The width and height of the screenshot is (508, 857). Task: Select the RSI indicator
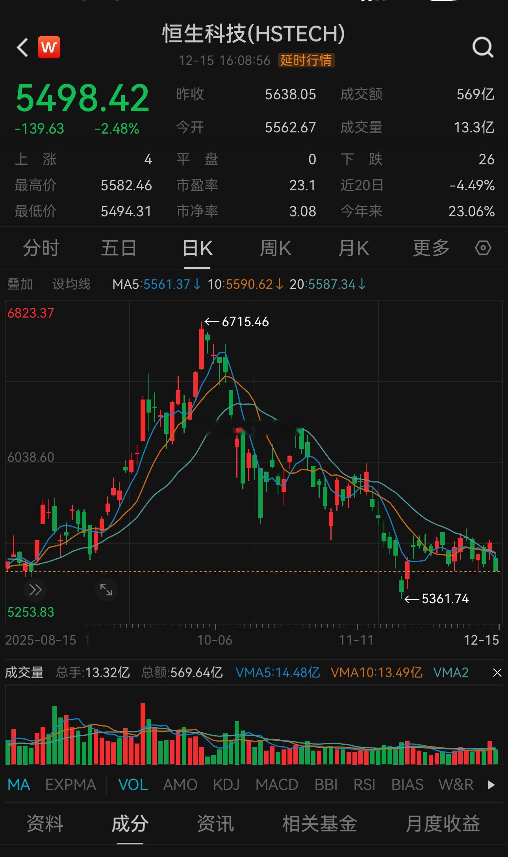point(364,784)
